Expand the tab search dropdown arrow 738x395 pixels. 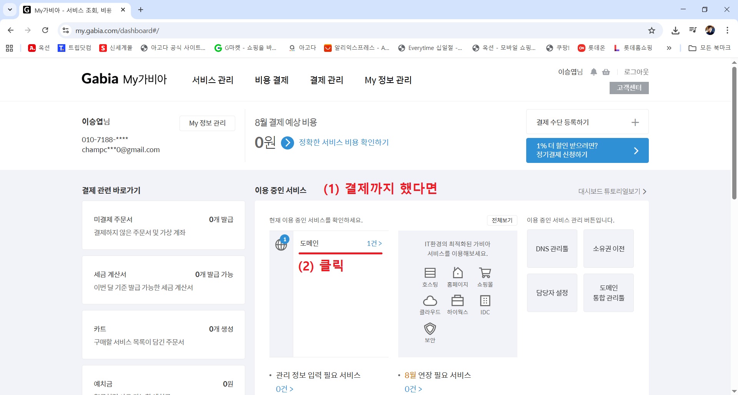point(10,10)
